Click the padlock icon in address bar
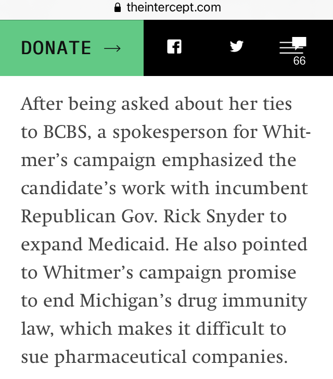333x379 pixels. click(x=118, y=7)
